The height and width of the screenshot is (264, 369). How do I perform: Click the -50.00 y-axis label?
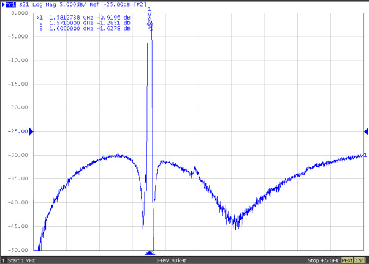coord(18,250)
